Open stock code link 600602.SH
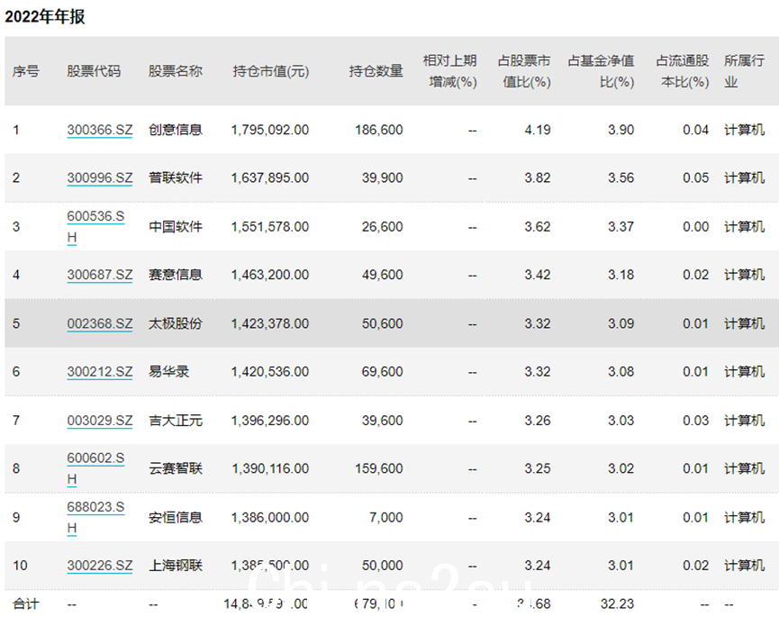This screenshot has width=779, height=617. point(95,468)
